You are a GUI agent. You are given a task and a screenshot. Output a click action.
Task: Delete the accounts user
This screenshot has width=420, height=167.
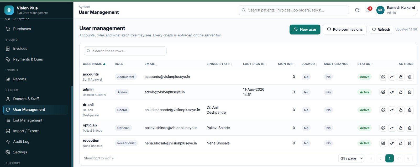pos(409,77)
